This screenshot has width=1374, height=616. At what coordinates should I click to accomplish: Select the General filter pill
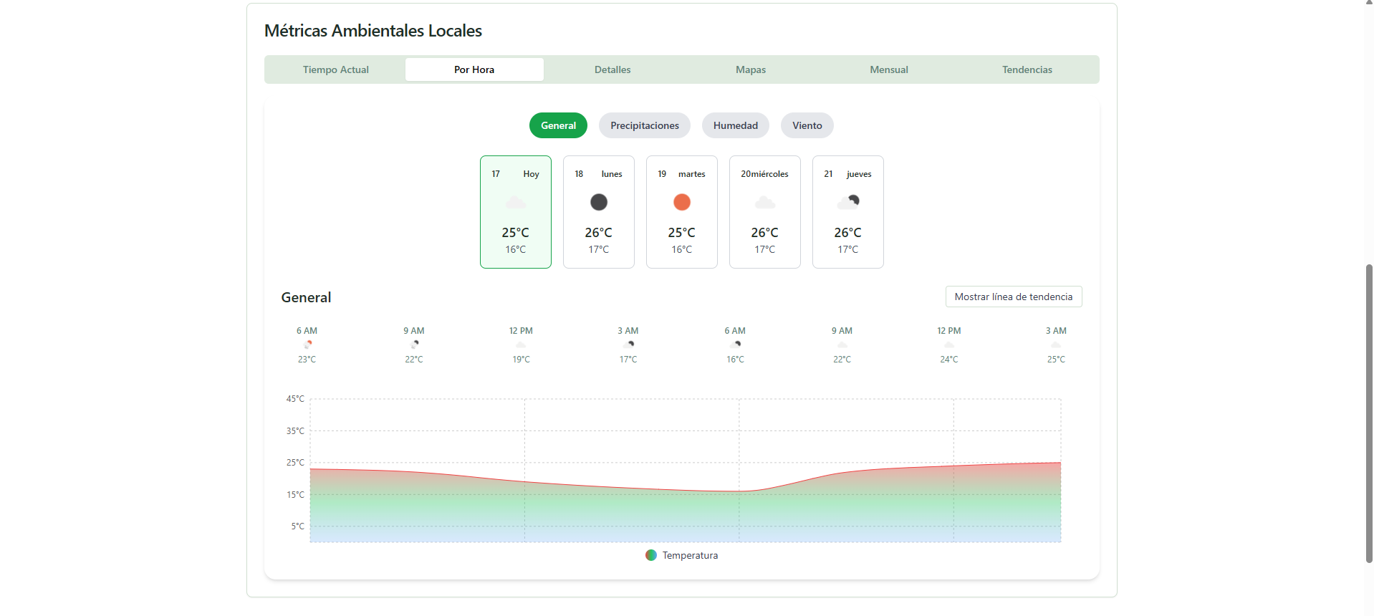pos(558,125)
